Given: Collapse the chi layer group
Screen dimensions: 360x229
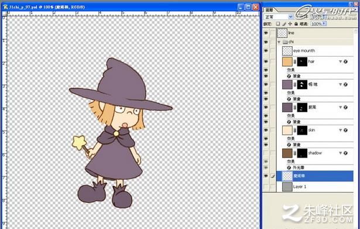Looking at the screenshot, I should (279, 42).
